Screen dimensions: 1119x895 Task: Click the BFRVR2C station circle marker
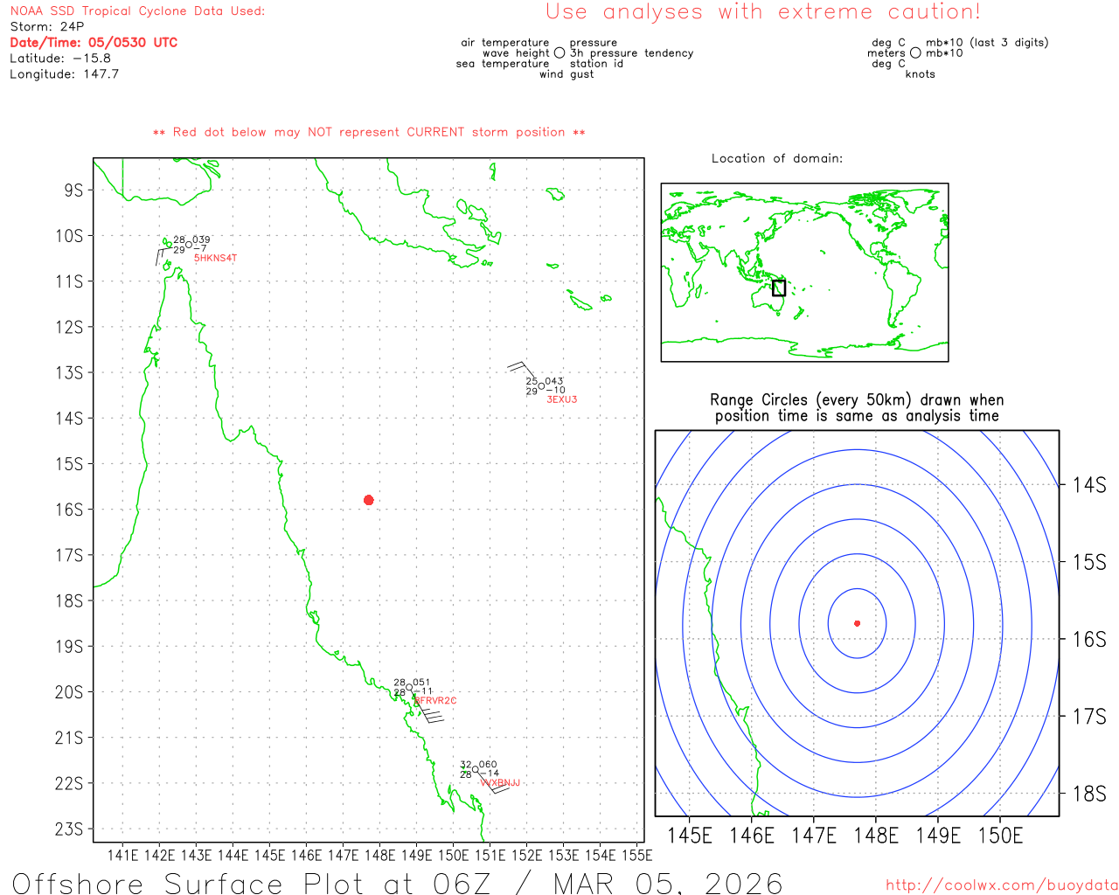[409, 688]
